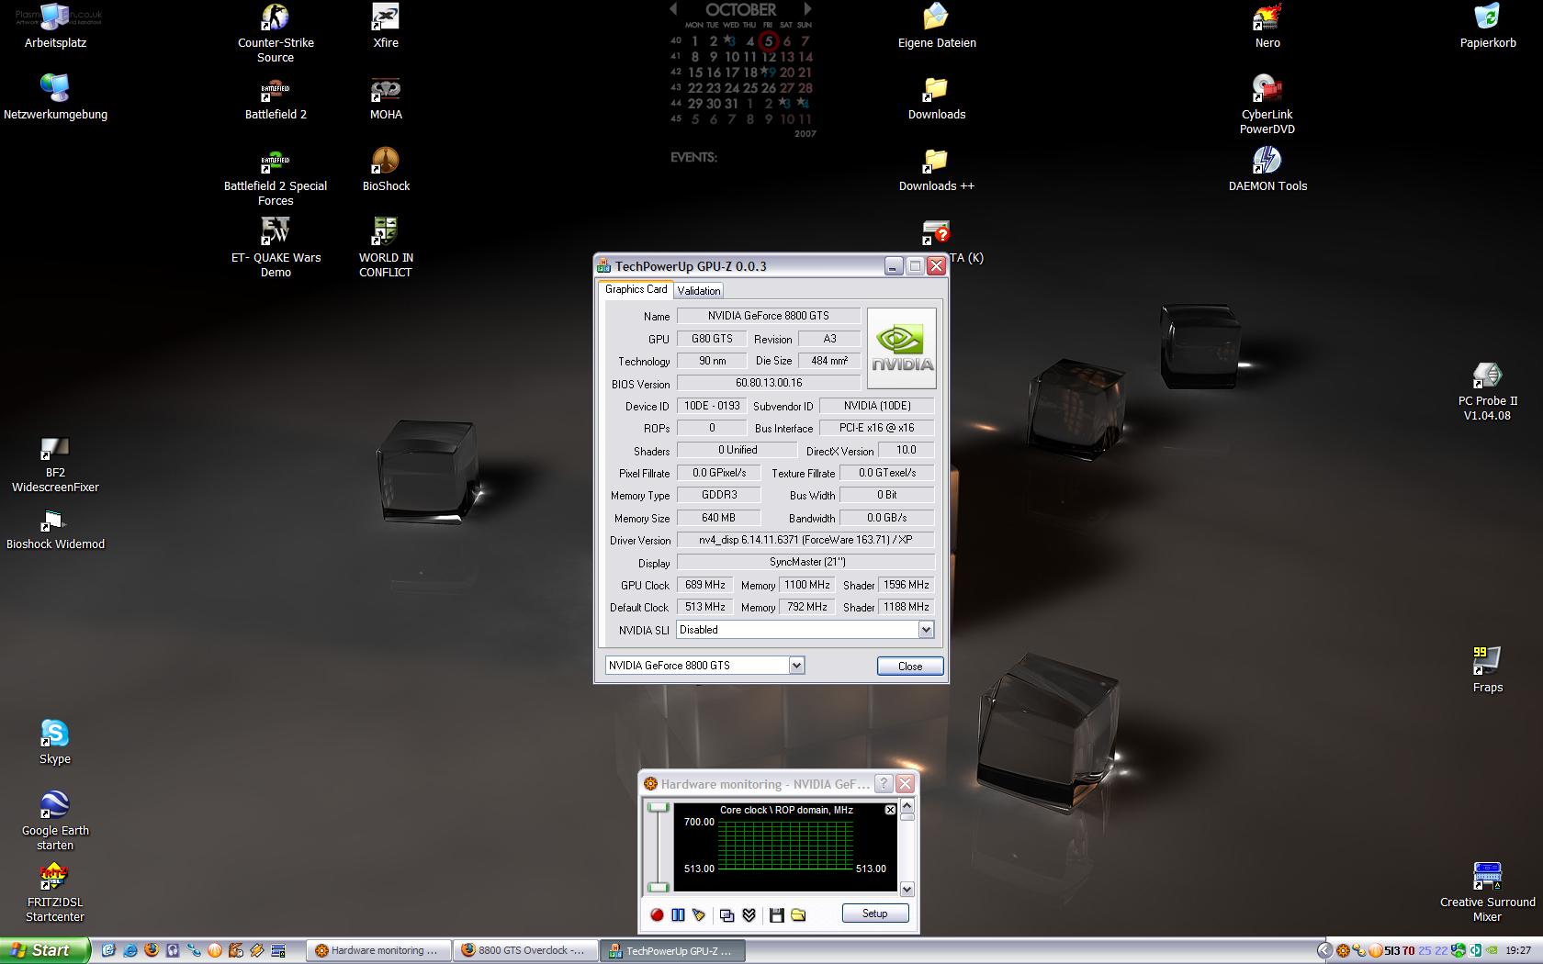Go to previous month in desktop calendar
Viewport: 1543px width, 964px height.
[x=673, y=9]
